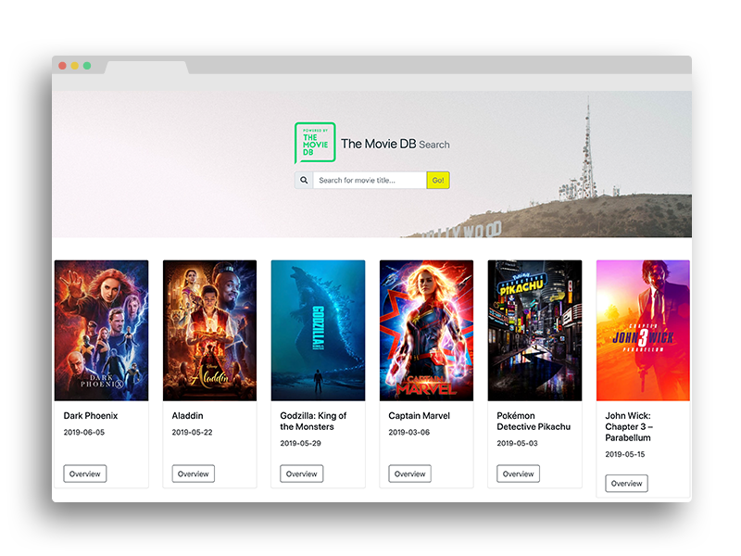741x556 pixels.
Task: Open the Overview for Aladdin
Action: 193,474
